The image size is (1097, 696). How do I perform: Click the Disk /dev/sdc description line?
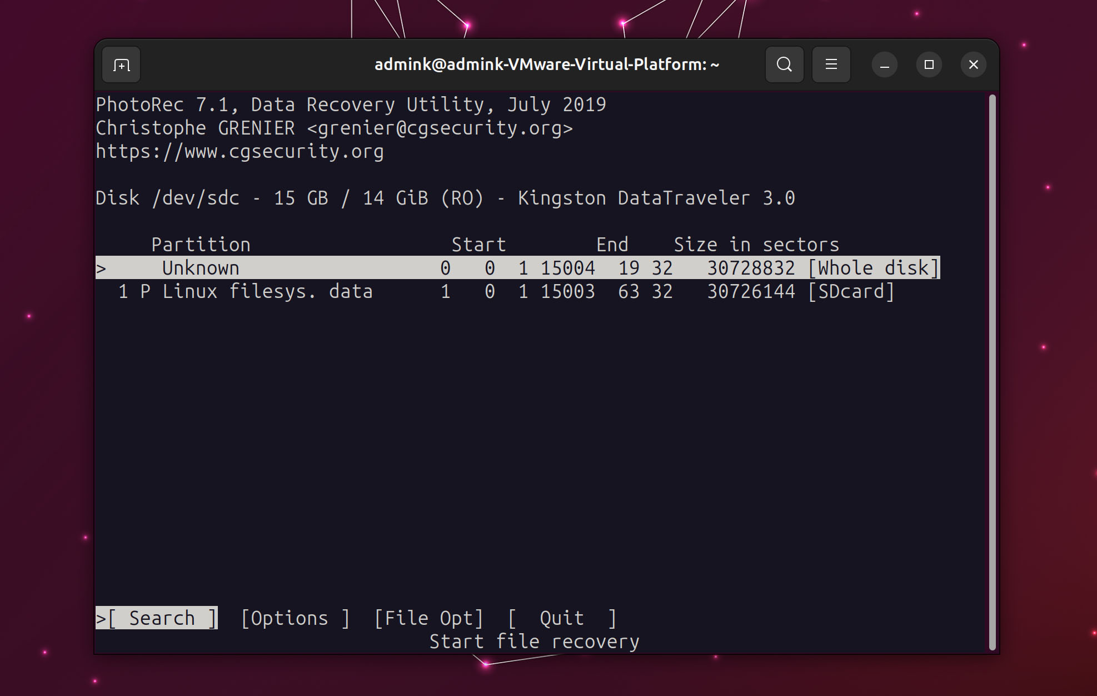click(445, 198)
